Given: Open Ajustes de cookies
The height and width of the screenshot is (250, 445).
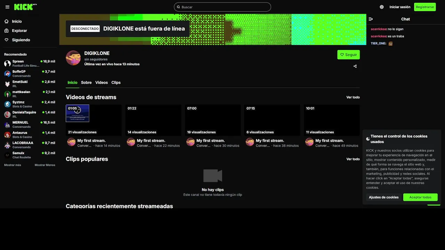Looking at the screenshot, I should click(x=384, y=197).
